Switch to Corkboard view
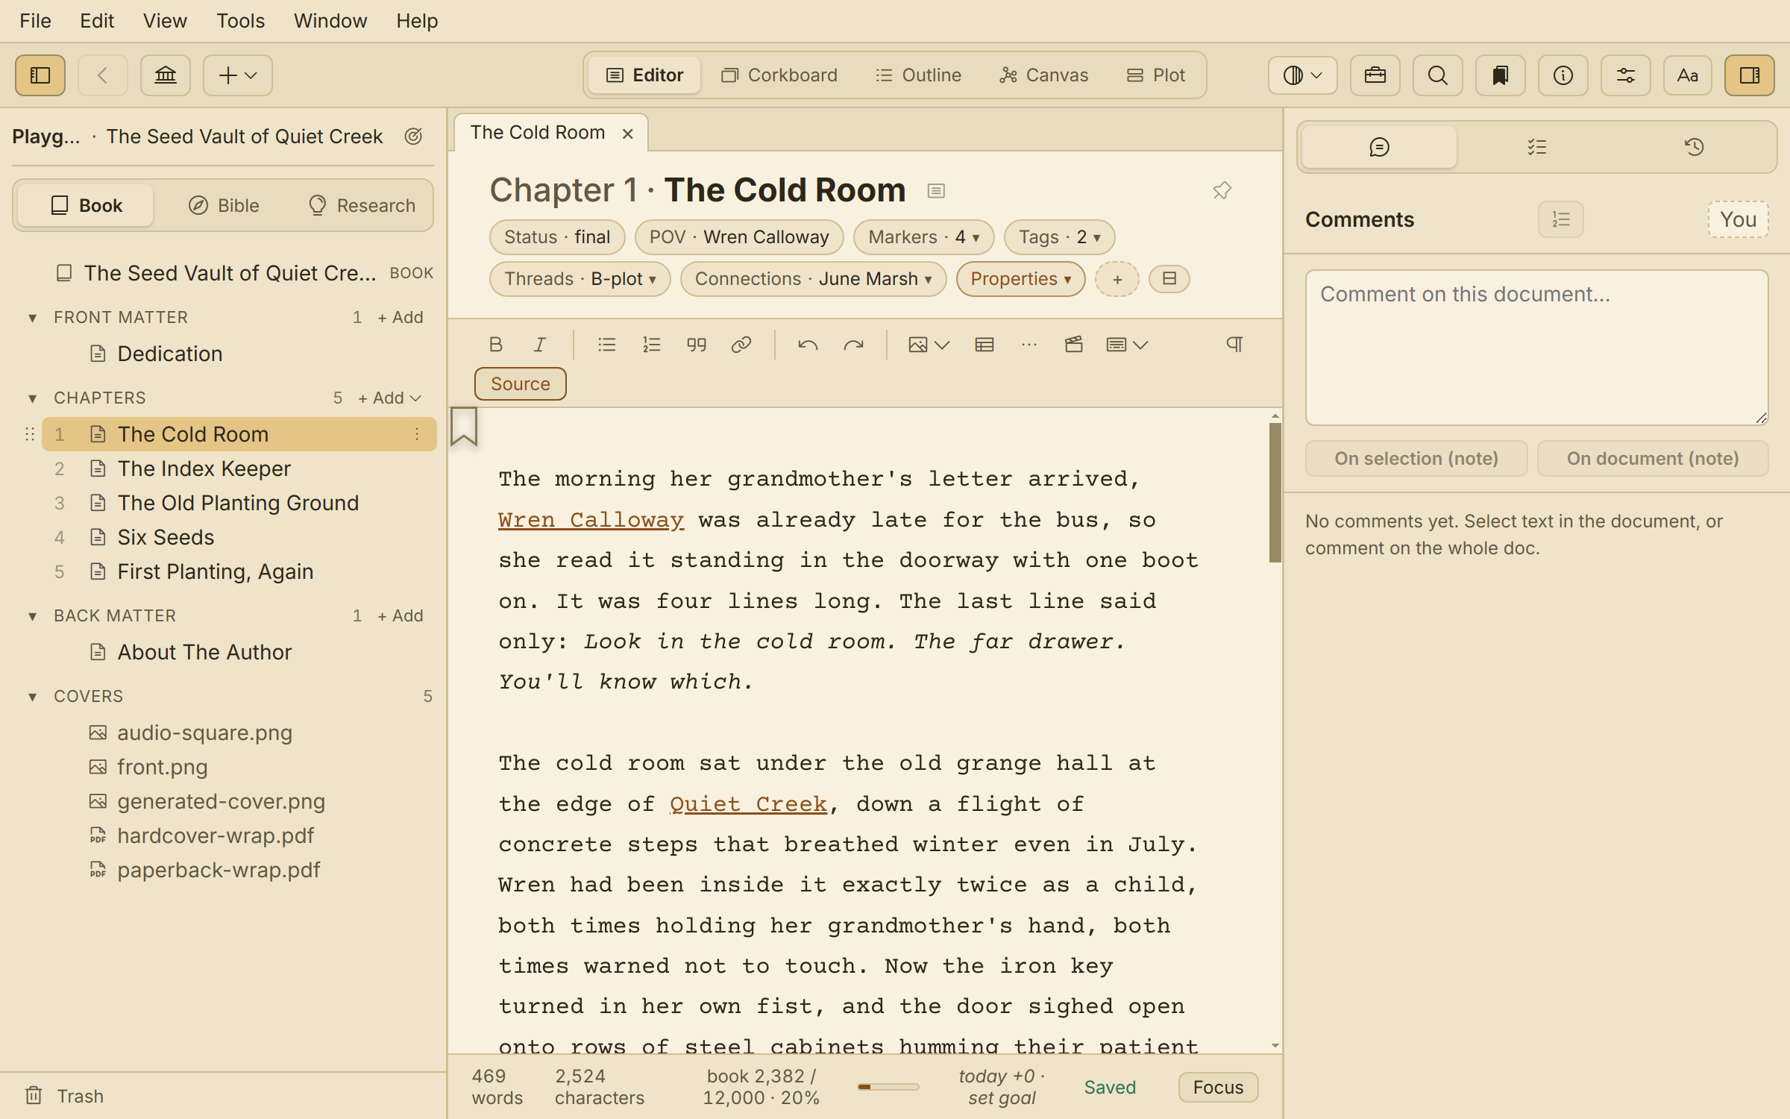The image size is (1790, 1119). pos(779,75)
